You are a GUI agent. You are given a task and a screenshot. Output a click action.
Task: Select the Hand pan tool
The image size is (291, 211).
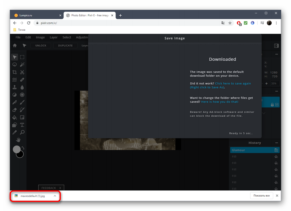click(18, 140)
